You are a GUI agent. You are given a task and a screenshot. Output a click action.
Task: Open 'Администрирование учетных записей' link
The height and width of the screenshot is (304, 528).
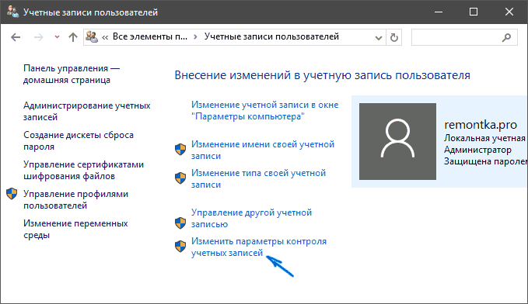pos(87,111)
